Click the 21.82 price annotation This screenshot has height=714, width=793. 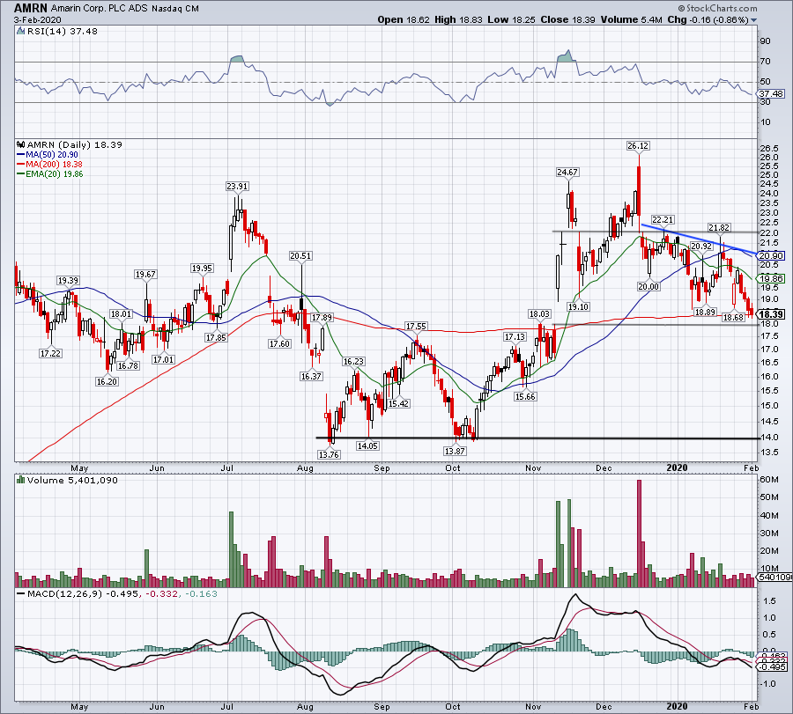pos(719,228)
